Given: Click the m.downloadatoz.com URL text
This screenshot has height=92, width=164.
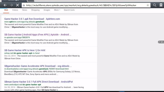Looking at the screenshot, I should point(36,69).
